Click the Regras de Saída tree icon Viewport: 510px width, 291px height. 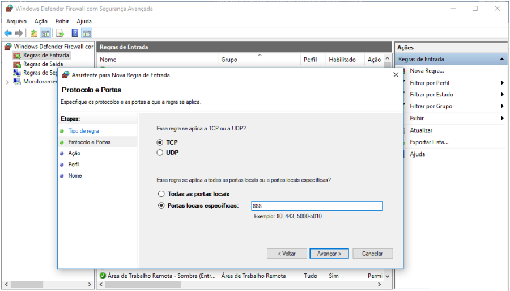[x=17, y=64]
